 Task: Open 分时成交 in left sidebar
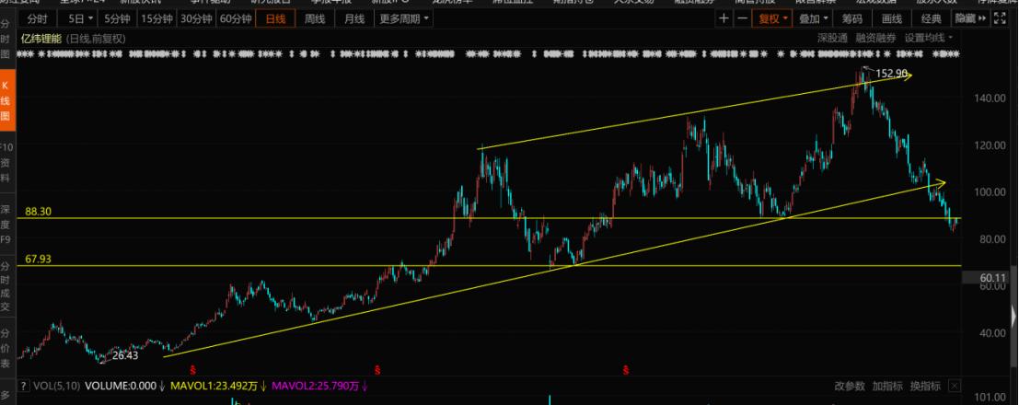[6, 286]
